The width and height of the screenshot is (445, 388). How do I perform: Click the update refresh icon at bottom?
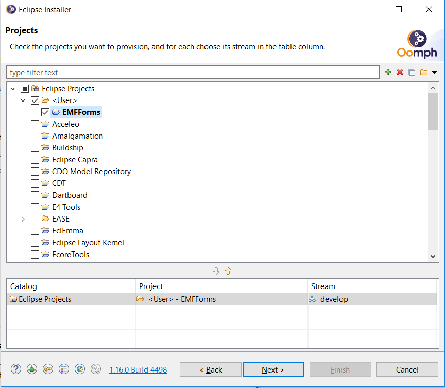pyautogui.click(x=96, y=369)
